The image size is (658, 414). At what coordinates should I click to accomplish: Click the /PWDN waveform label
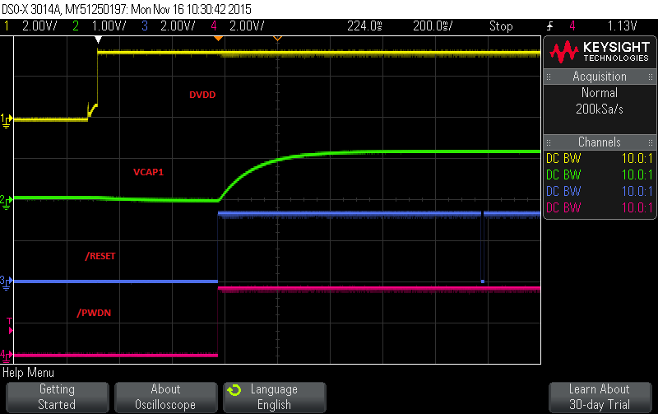[x=94, y=313]
